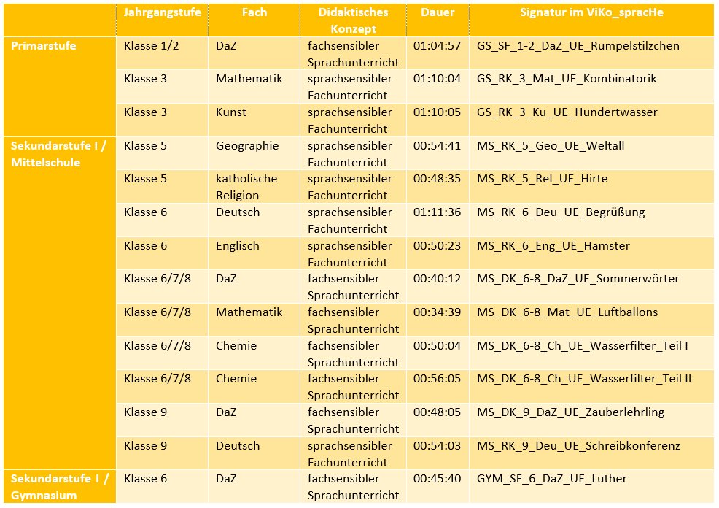
Task: Select the katholische Religion subject cell
Action: [246, 187]
